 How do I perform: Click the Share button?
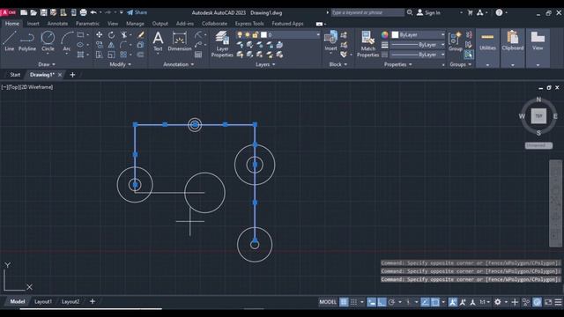pyautogui.click(x=137, y=12)
